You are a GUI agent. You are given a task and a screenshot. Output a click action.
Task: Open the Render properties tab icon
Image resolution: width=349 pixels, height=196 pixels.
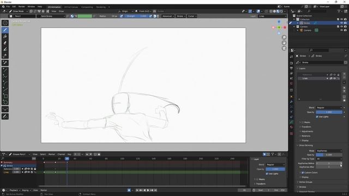[x=291, y=63]
